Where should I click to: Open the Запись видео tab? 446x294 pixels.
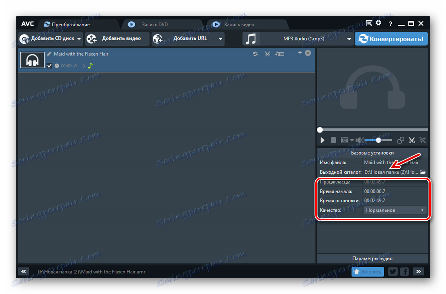coord(239,25)
